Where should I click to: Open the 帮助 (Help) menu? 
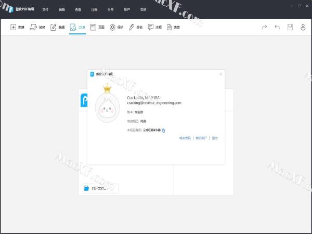(x=144, y=9)
